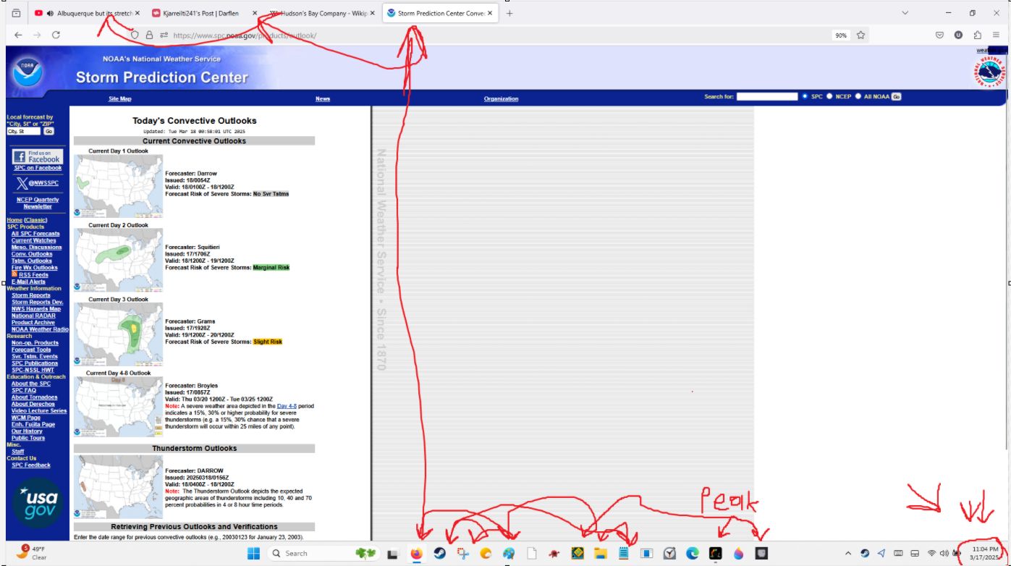The height and width of the screenshot is (566, 1011).
Task: Open Current Day 2 Outlook map
Action: click(x=118, y=260)
